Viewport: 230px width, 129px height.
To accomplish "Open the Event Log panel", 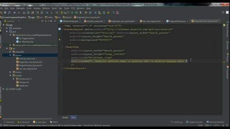I will [x=176, y=122].
